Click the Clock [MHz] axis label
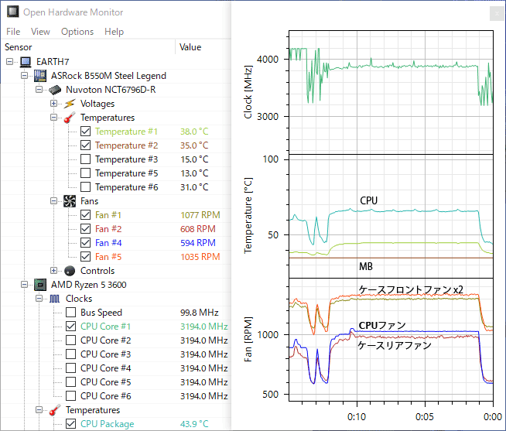 pos(248,92)
